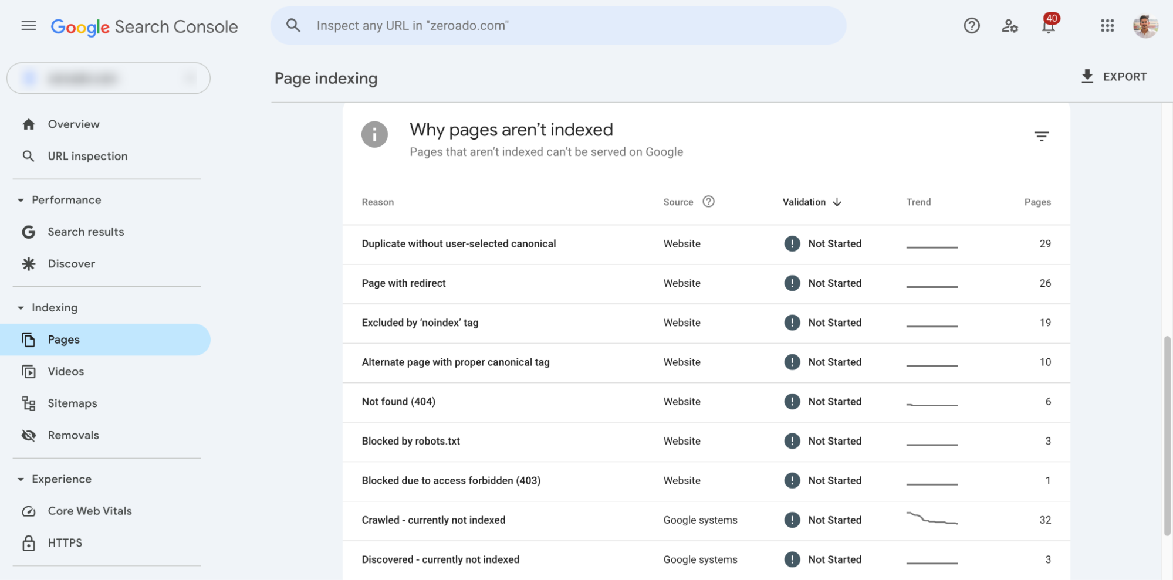
Task: Click the download icon beside EXPORT
Action: (1087, 76)
